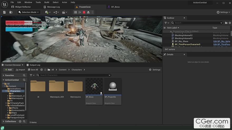The height and width of the screenshot is (130, 232).
Task: Save the current level with the floppy icon
Action: pyautogui.click(x=4, y=12)
